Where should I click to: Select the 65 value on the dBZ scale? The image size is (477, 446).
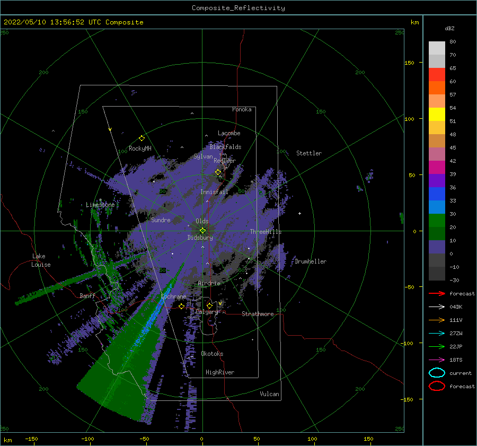click(x=453, y=68)
